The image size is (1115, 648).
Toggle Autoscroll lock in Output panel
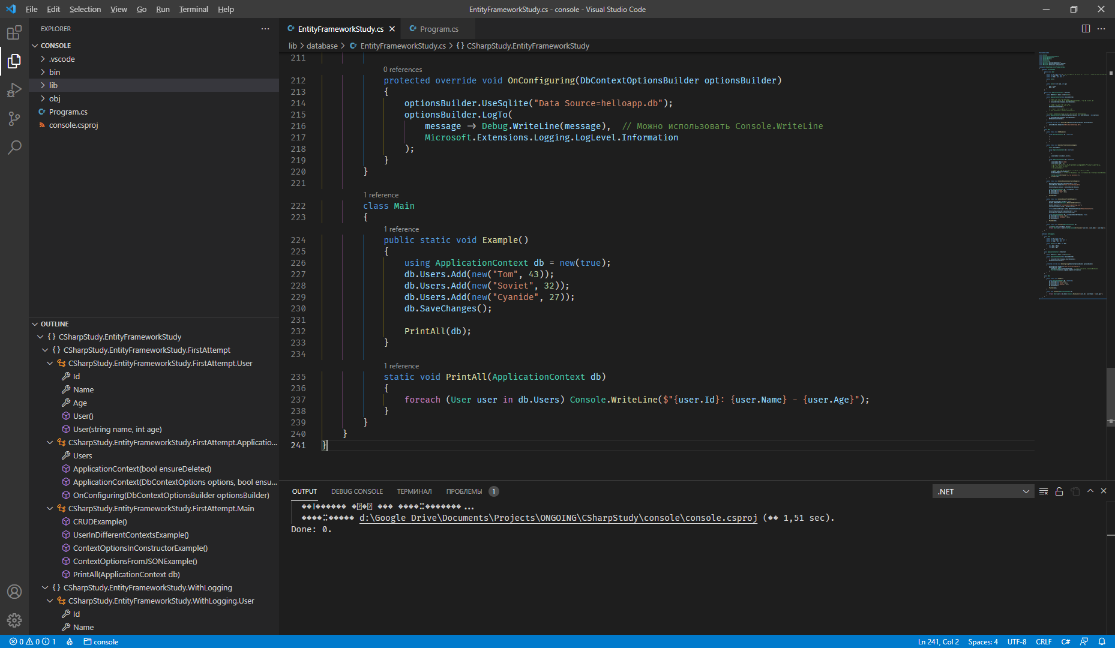(x=1059, y=491)
